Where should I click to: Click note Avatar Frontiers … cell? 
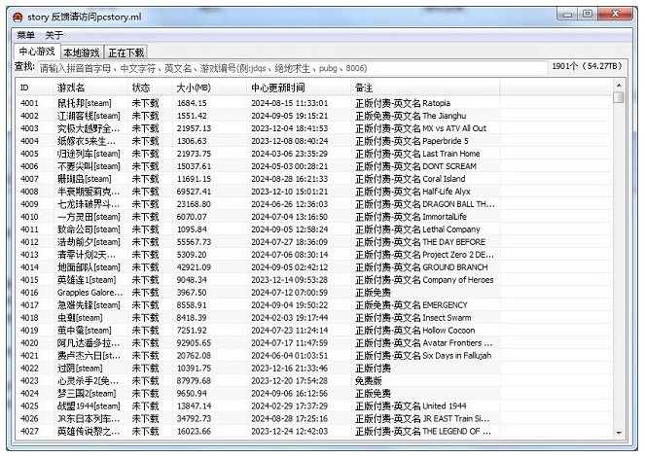tap(424, 343)
